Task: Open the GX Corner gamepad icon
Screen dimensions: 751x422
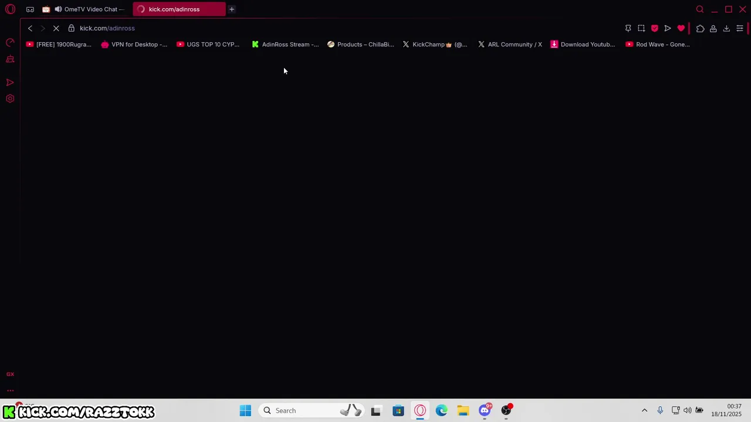Action: [x=30, y=9]
